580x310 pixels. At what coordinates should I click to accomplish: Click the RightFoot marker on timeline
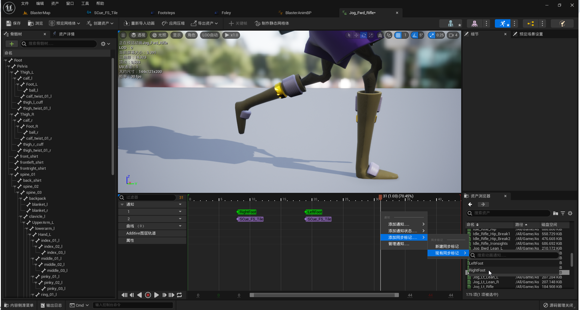(x=247, y=212)
